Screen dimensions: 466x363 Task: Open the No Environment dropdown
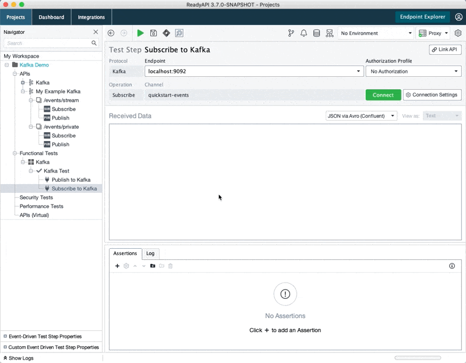click(376, 33)
